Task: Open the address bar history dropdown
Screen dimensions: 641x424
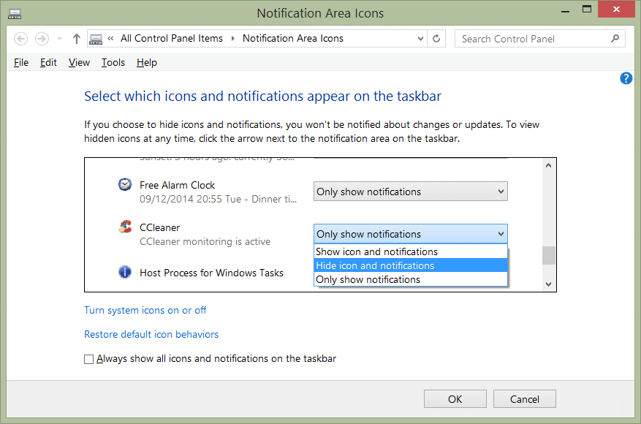Action: [420, 39]
